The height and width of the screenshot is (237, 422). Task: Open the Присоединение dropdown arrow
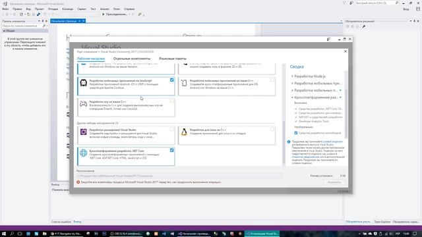[x=129, y=14]
